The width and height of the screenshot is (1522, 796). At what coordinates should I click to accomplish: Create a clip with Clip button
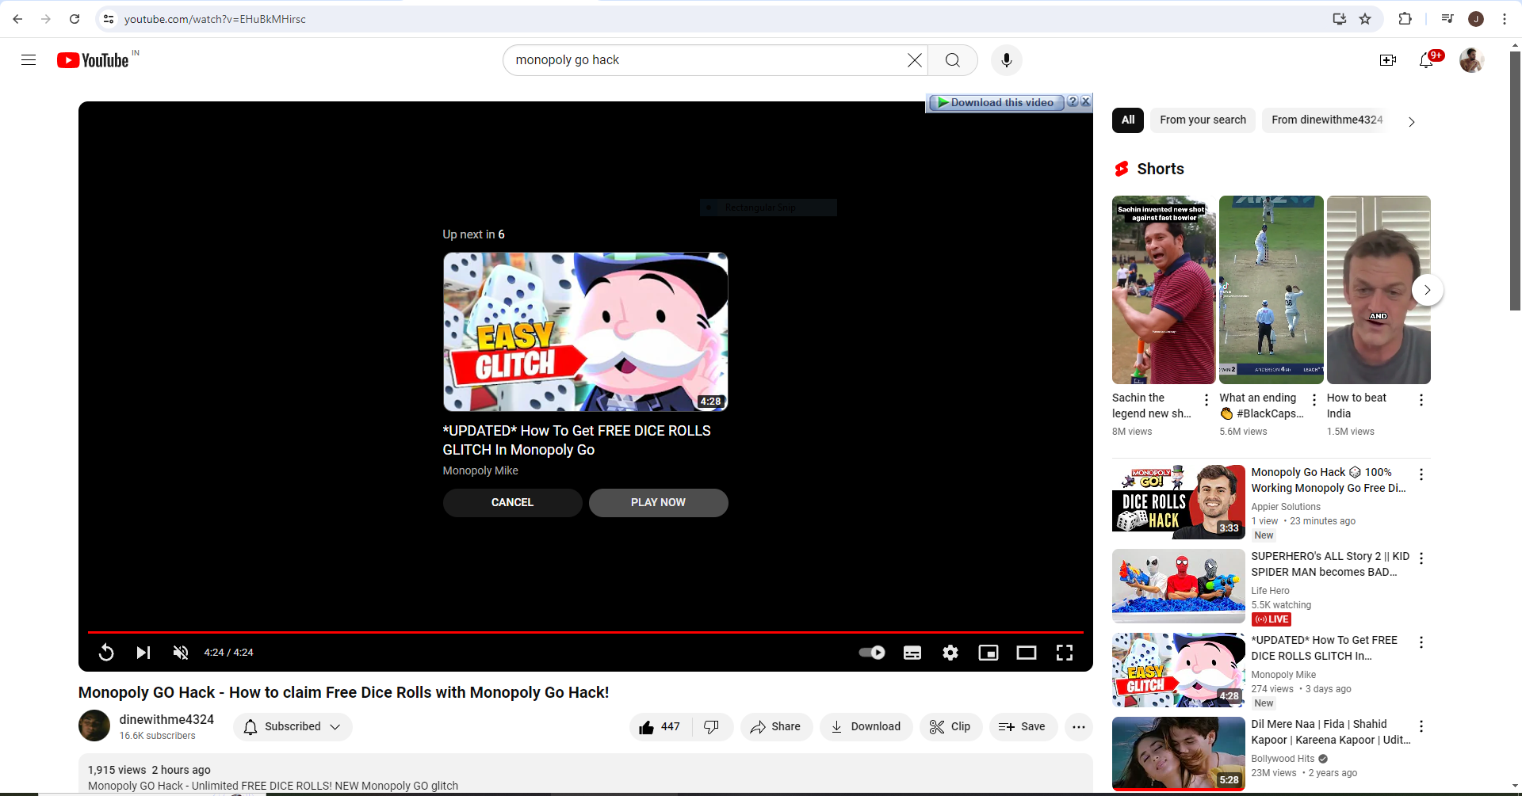950,727
